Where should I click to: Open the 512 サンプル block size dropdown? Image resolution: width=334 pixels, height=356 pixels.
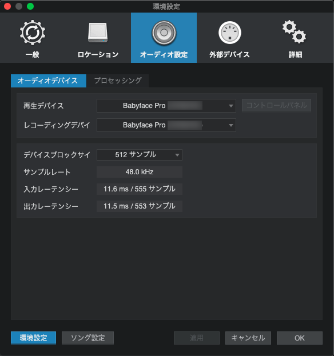click(x=140, y=155)
